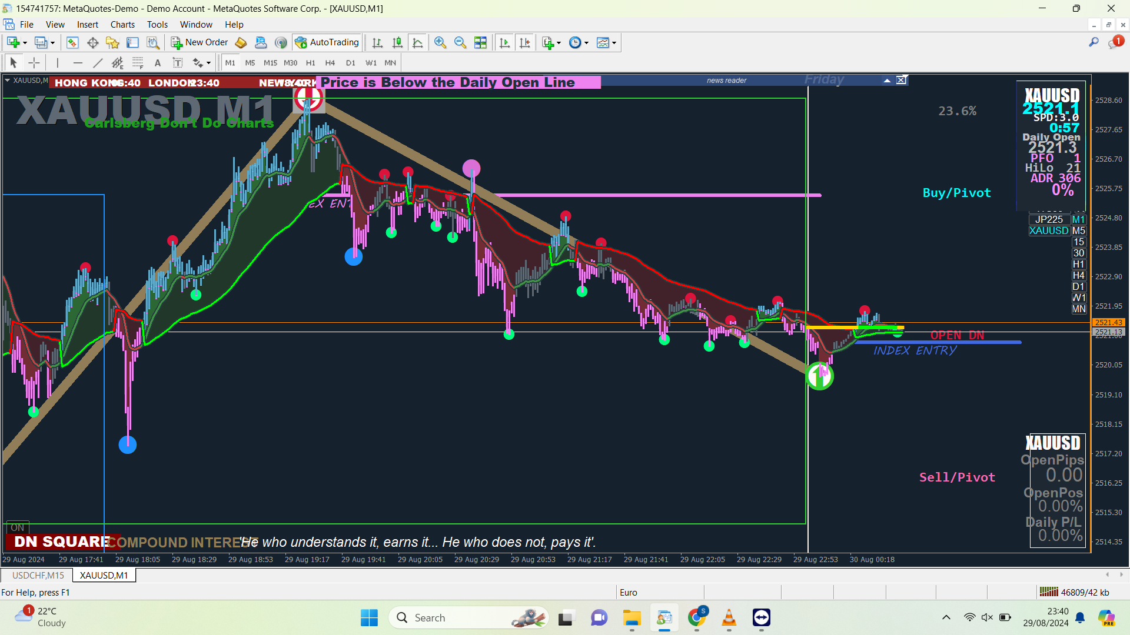Toggle the AutoTrading button
The height and width of the screenshot is (635, 1130).
click(327, 42)
